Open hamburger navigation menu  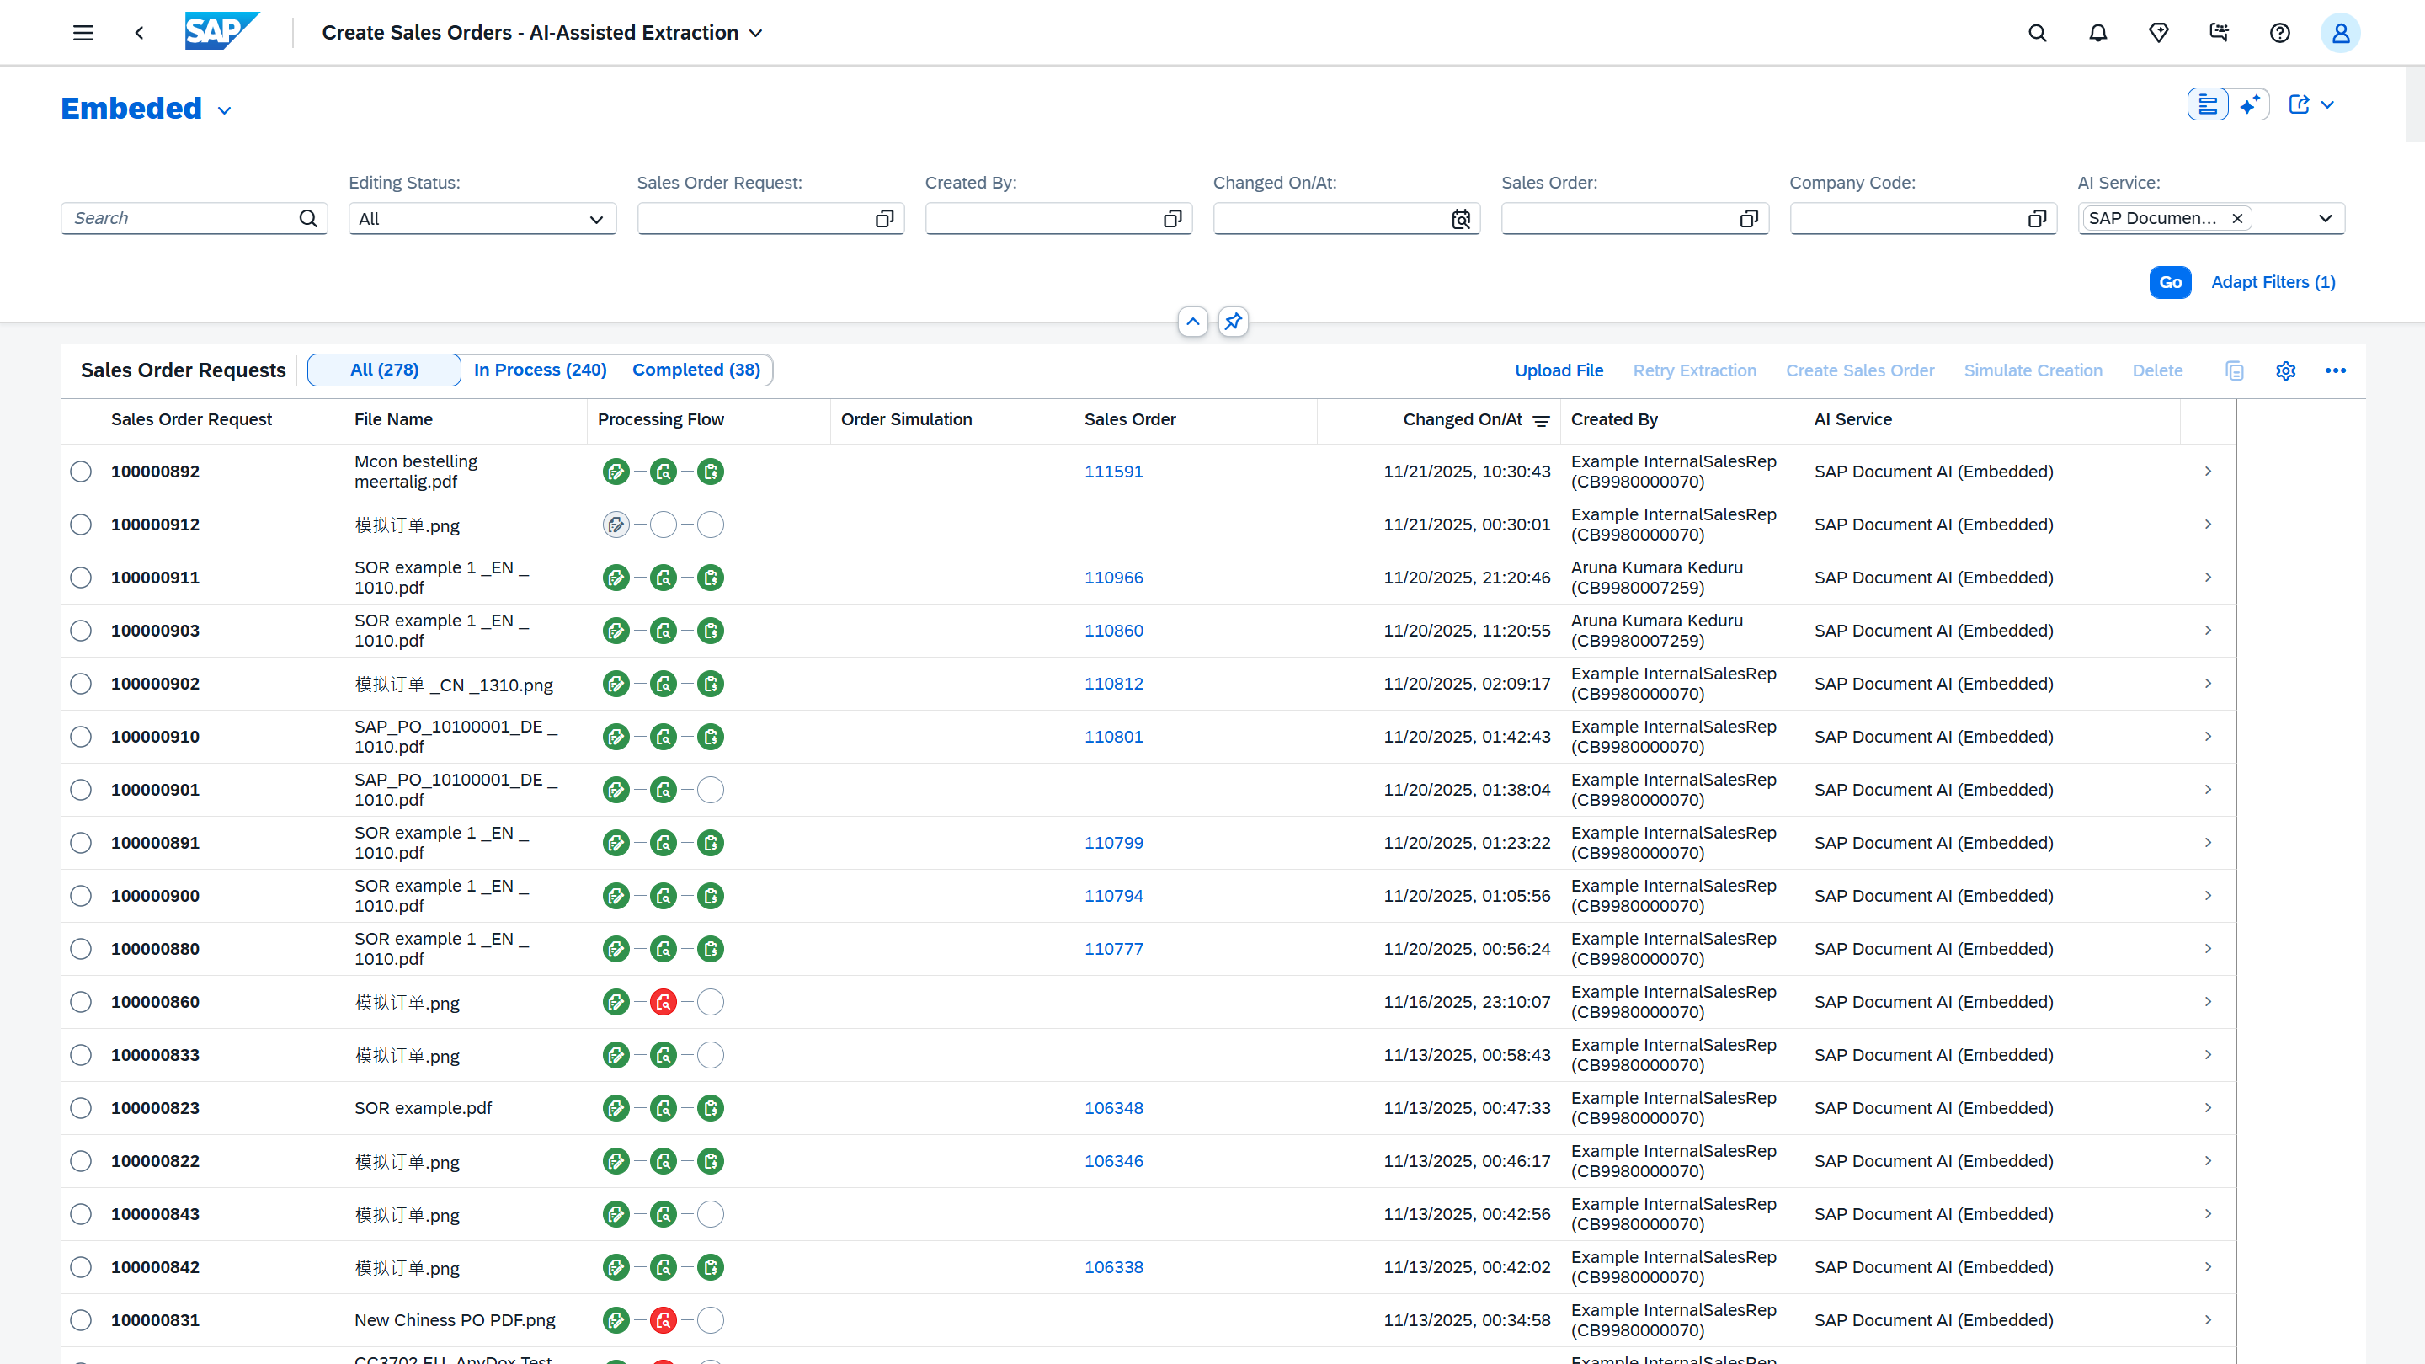(83, 33)
